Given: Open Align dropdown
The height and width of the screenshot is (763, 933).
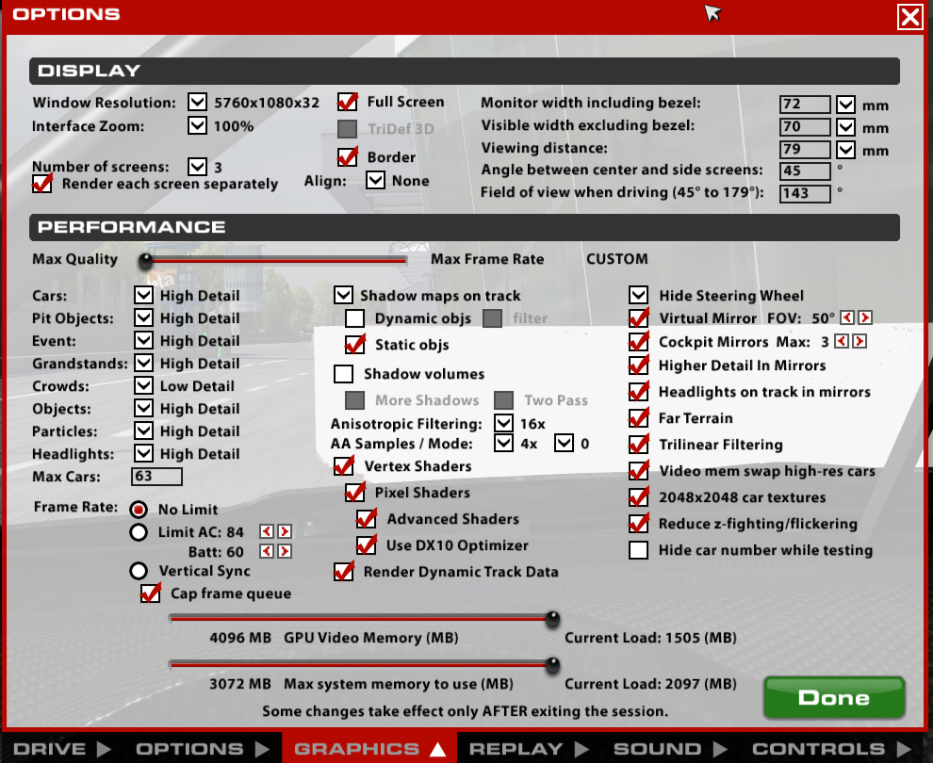Looking at the screenshot, I should pos(375,180).
